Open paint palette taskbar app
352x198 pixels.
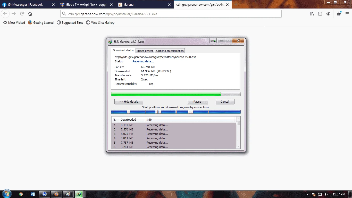[x=68, y=194]
